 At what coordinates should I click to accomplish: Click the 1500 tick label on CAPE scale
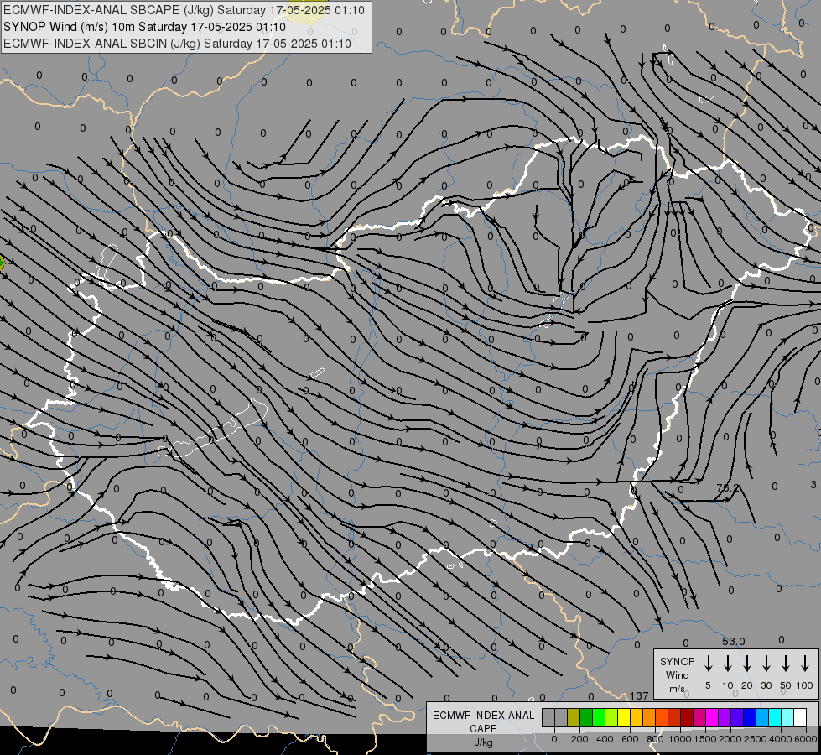(705, 739)
